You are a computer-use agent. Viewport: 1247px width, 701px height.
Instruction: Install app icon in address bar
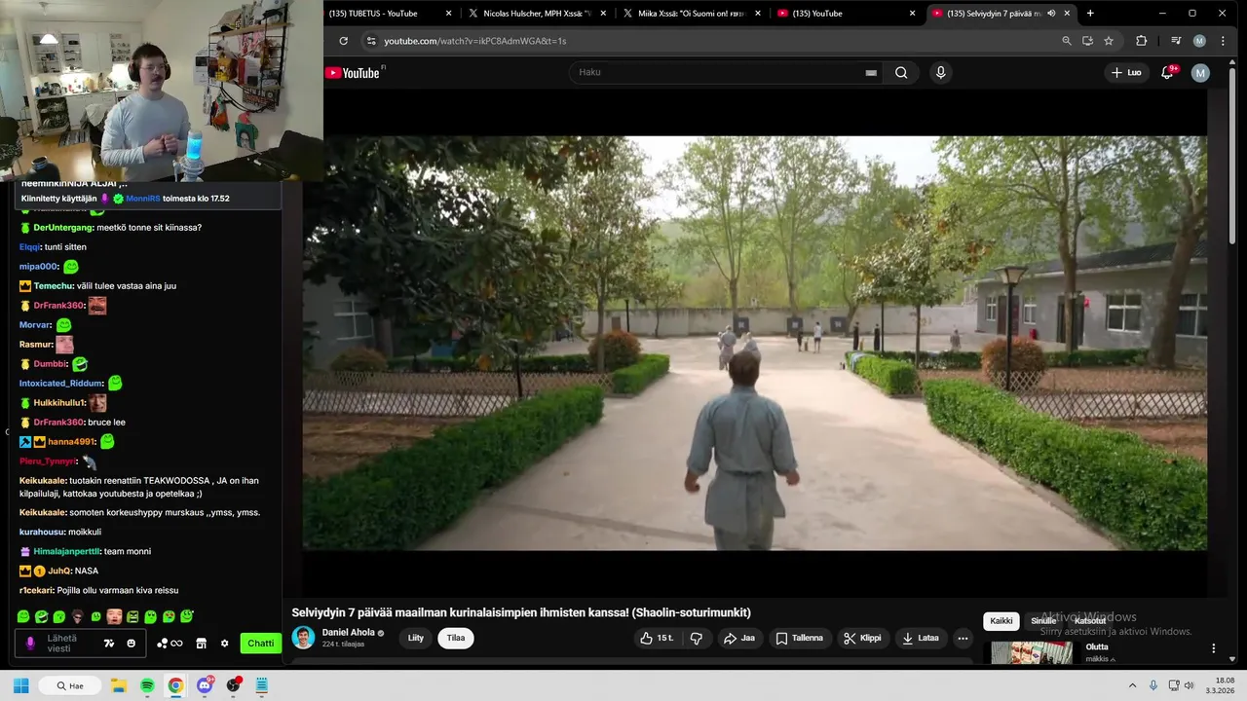coord(1087,41)
